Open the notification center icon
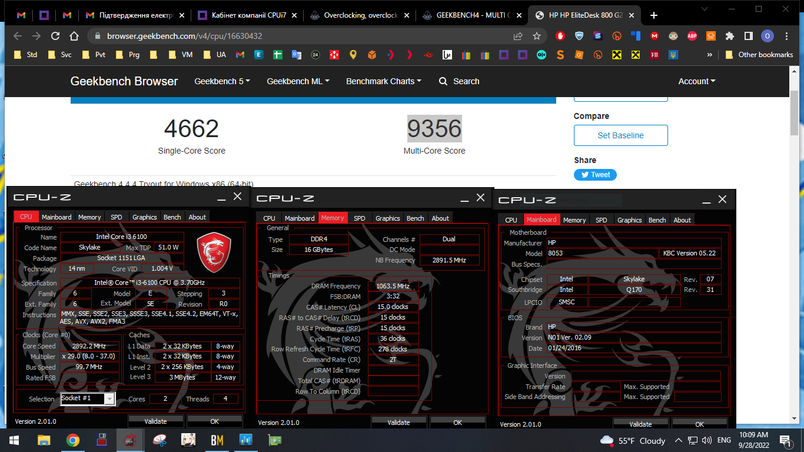 click(x=785, y=440)
